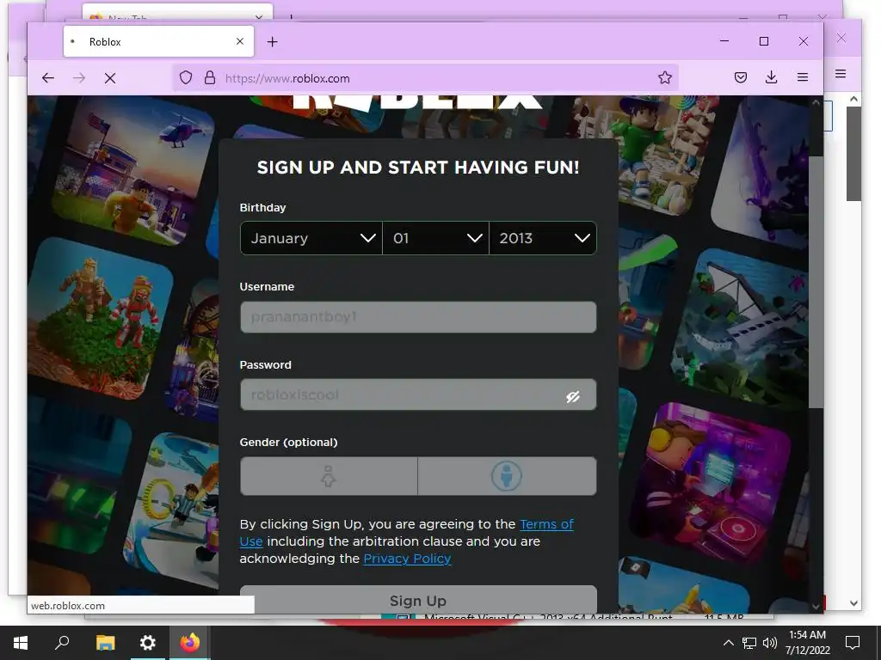Click into the Password field
The height and width of the screenshot is (660, 881).
pyautogui.click(x=418, y=394)
